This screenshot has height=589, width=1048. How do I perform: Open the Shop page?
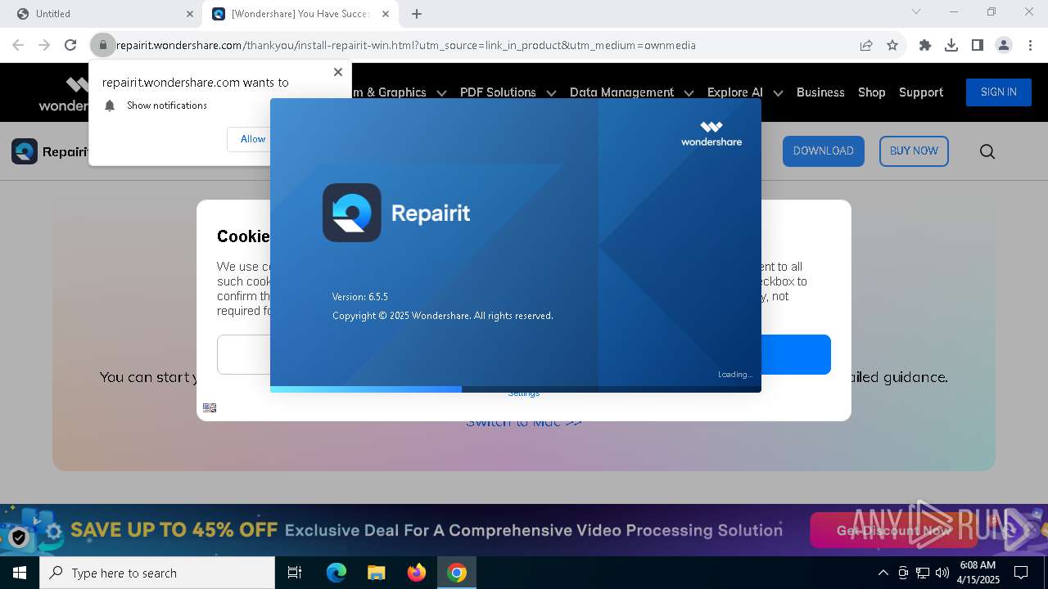(871, 92)
